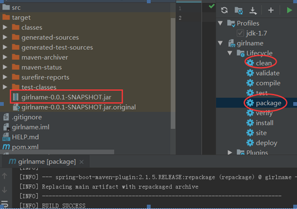Run the validate lifecycle goal
This screenshot has height=209, width=297.
click(x=267, y=73)
